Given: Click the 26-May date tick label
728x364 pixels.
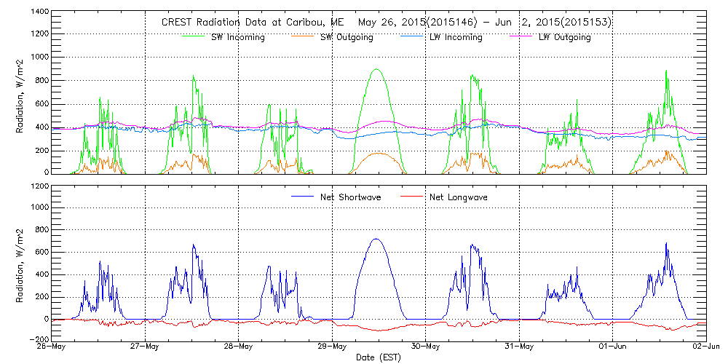Looking at the screenshot, I should (x=52, y=347).
